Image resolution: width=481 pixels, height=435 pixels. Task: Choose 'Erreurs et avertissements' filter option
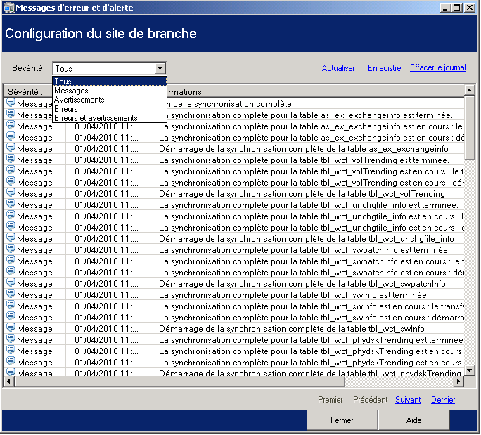point(110,118)
